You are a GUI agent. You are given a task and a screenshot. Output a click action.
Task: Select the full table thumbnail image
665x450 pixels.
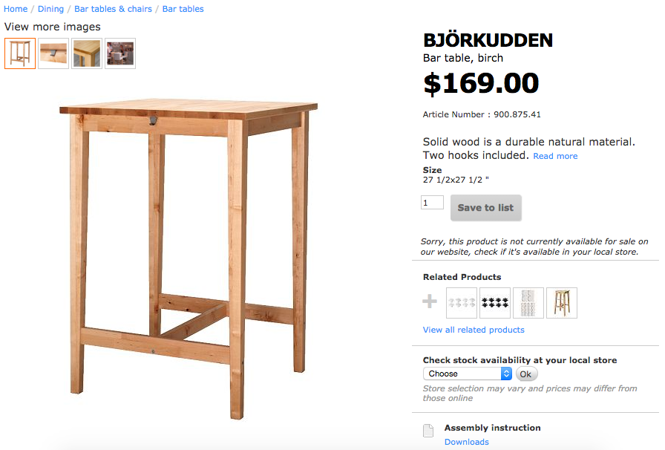[x=20, y=53]
